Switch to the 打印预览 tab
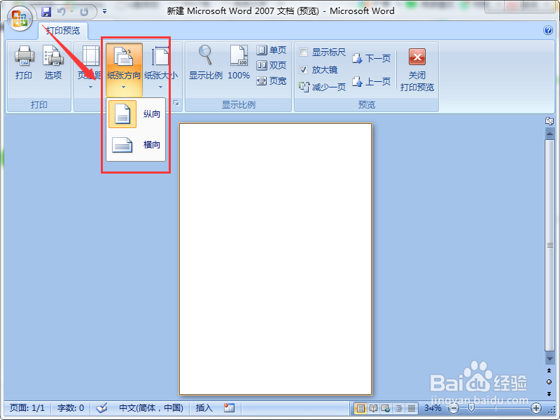Image resolution: width=560 pixels, height=420 pixels. click(x=63, y=31)
